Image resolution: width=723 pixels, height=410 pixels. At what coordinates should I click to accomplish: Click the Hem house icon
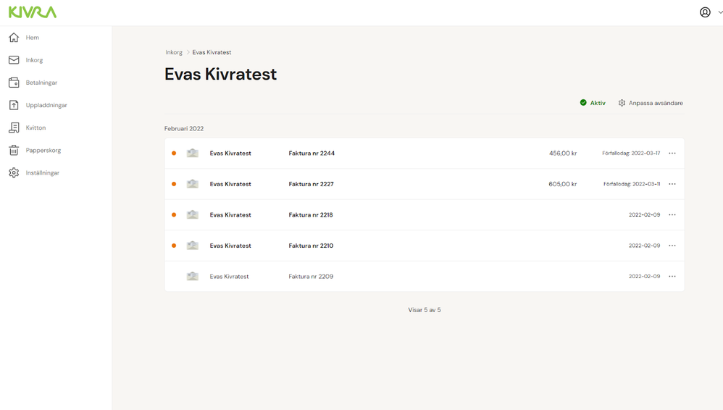[14, 38]
